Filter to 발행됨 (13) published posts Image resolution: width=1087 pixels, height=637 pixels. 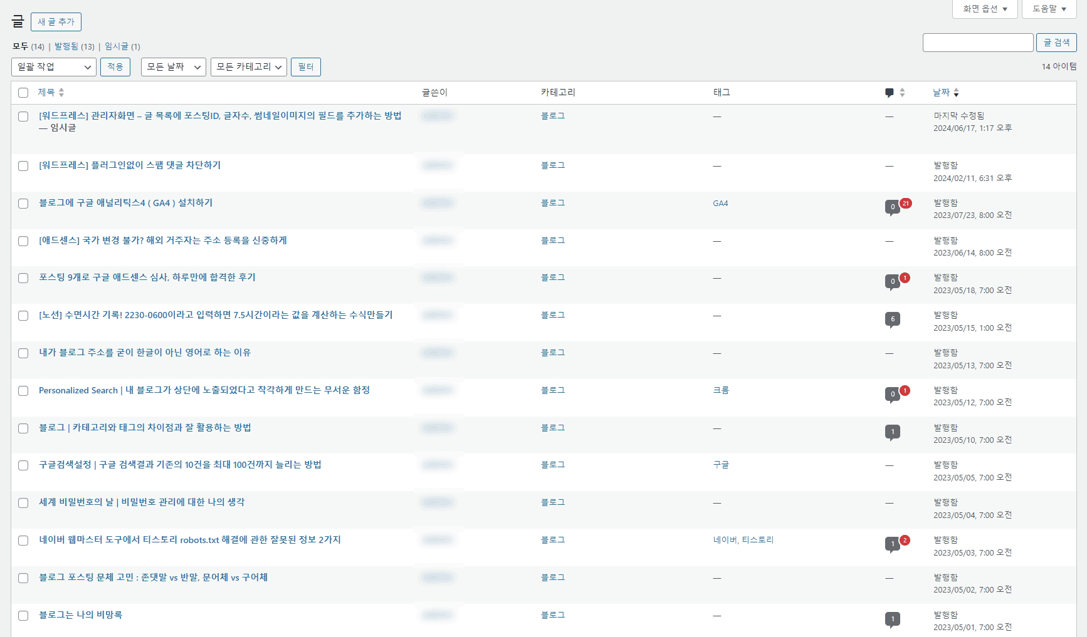coord(75,46)
